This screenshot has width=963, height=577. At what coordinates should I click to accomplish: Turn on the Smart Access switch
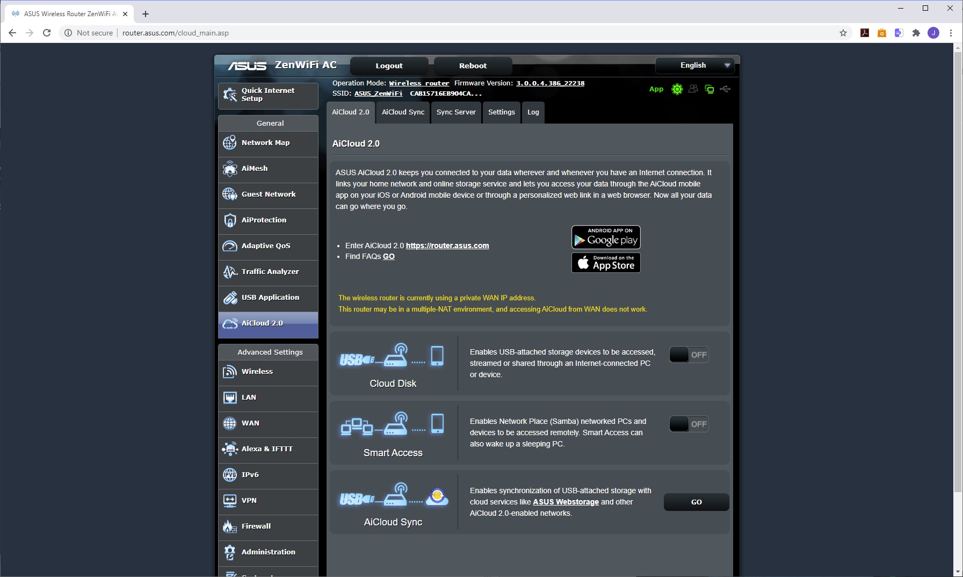tap(689, 424)
